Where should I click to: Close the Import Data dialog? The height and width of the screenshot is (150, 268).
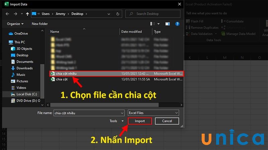[180, 4]
